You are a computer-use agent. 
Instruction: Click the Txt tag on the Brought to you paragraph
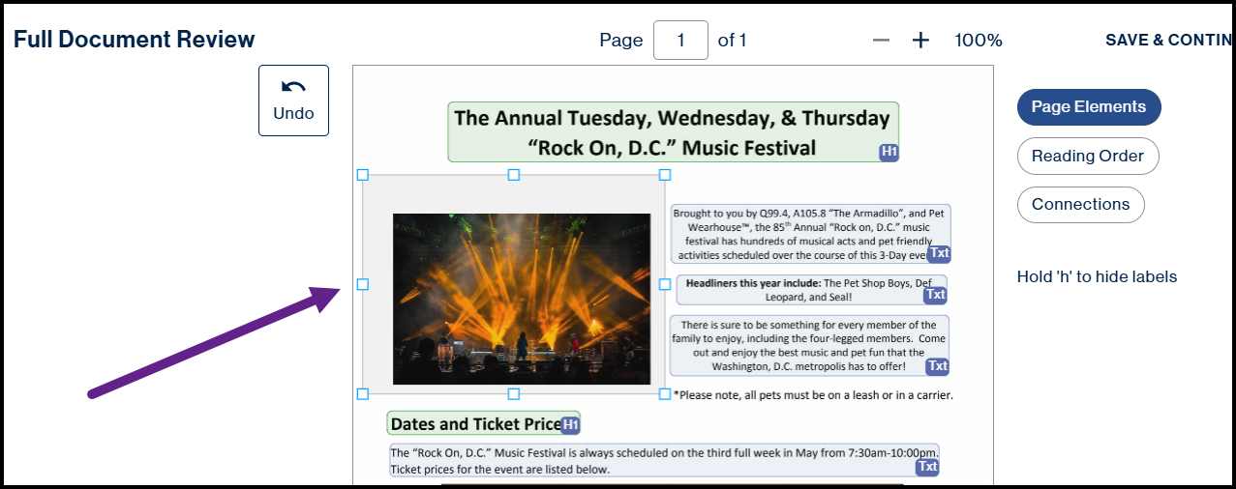pyautogui.click(x=939, y=254)
